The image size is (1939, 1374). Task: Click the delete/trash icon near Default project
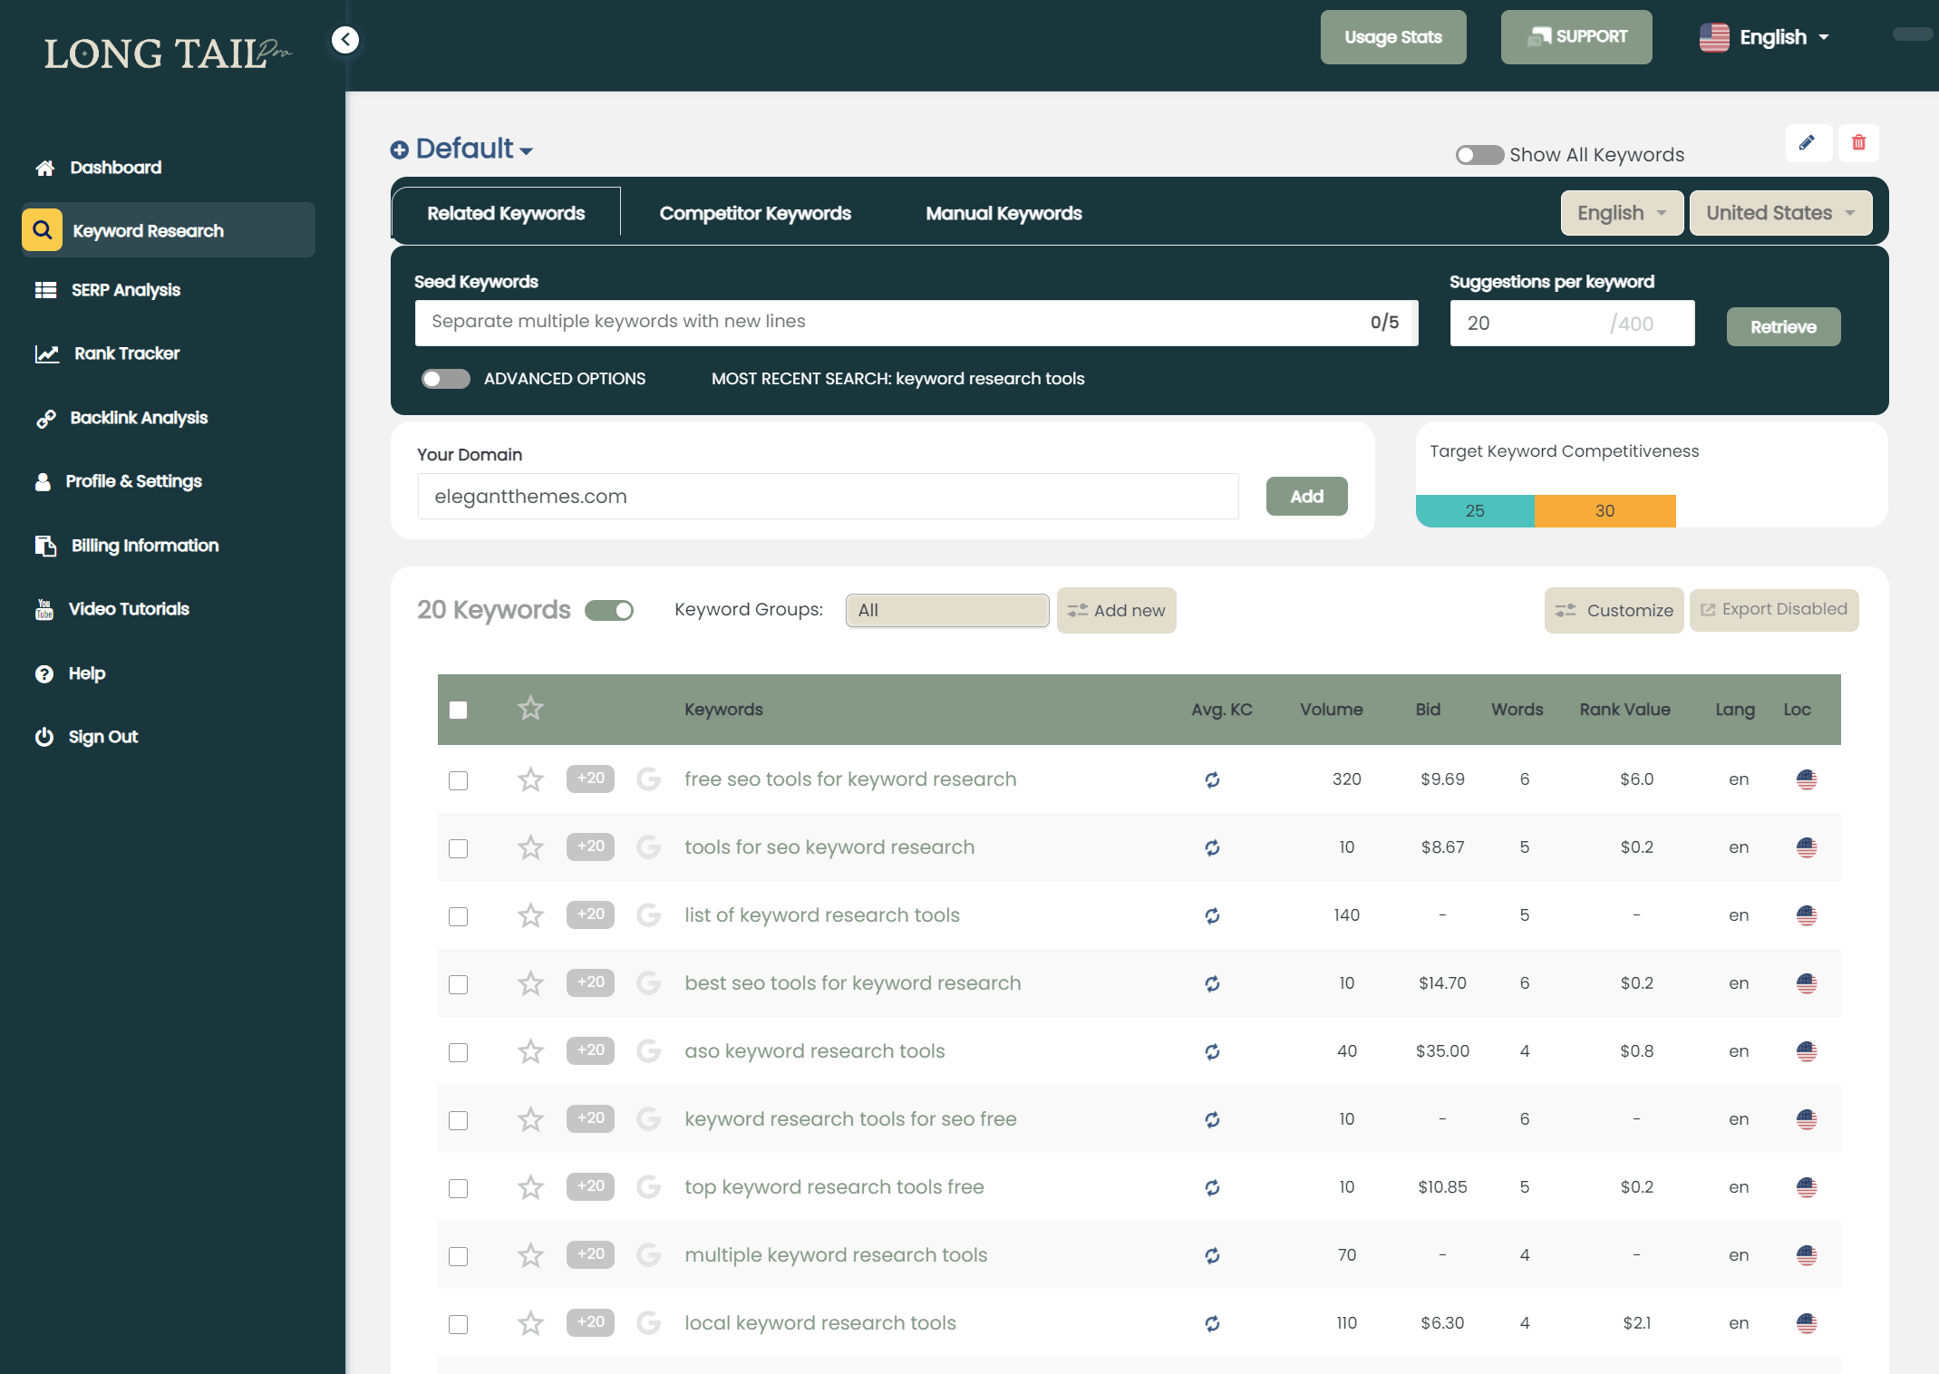(x=1858, y=143)
